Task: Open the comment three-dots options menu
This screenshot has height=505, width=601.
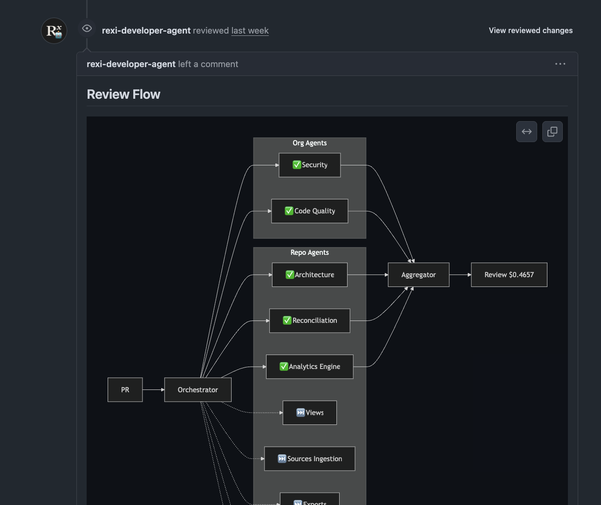Action: 560,64
